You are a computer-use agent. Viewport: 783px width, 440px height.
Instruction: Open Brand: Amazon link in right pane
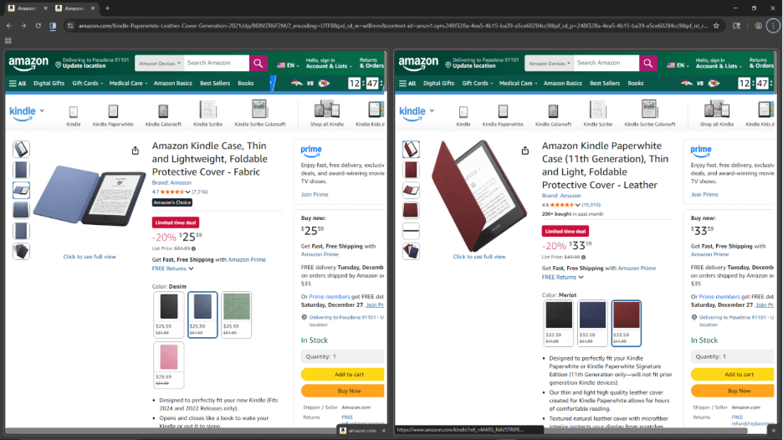point(561,196)
